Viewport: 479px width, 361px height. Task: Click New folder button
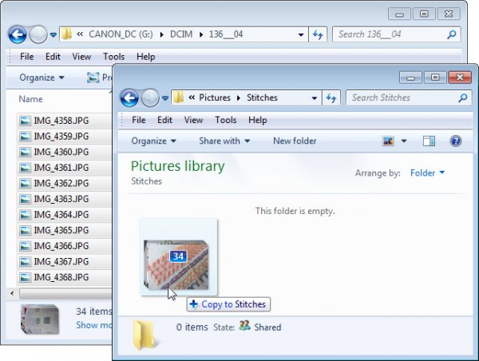point(295,141)
